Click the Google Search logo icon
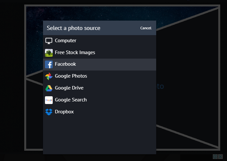This screenshot has height=161, width=227. tap(49, 100)
